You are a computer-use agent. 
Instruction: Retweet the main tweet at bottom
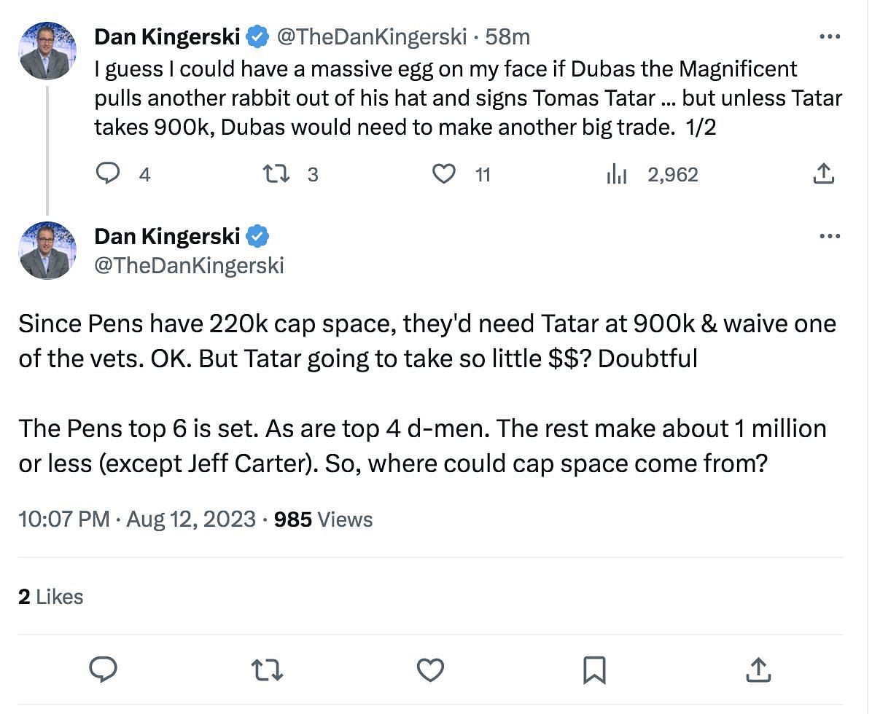point(267,669)
